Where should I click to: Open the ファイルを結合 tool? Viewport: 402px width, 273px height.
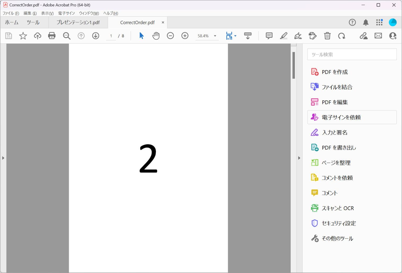tap(337, 87)
